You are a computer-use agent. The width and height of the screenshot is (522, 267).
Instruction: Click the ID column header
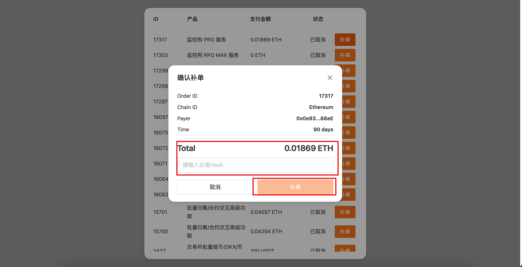coord(156,19)
